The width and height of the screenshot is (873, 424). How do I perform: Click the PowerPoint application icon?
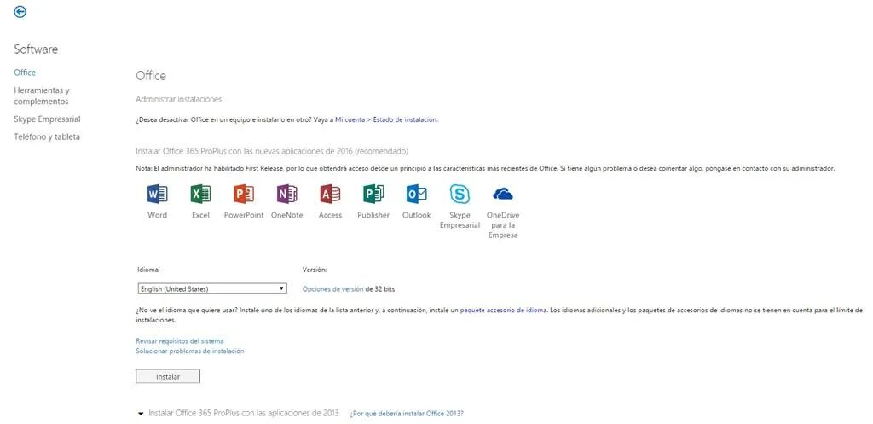pos(244,194)
